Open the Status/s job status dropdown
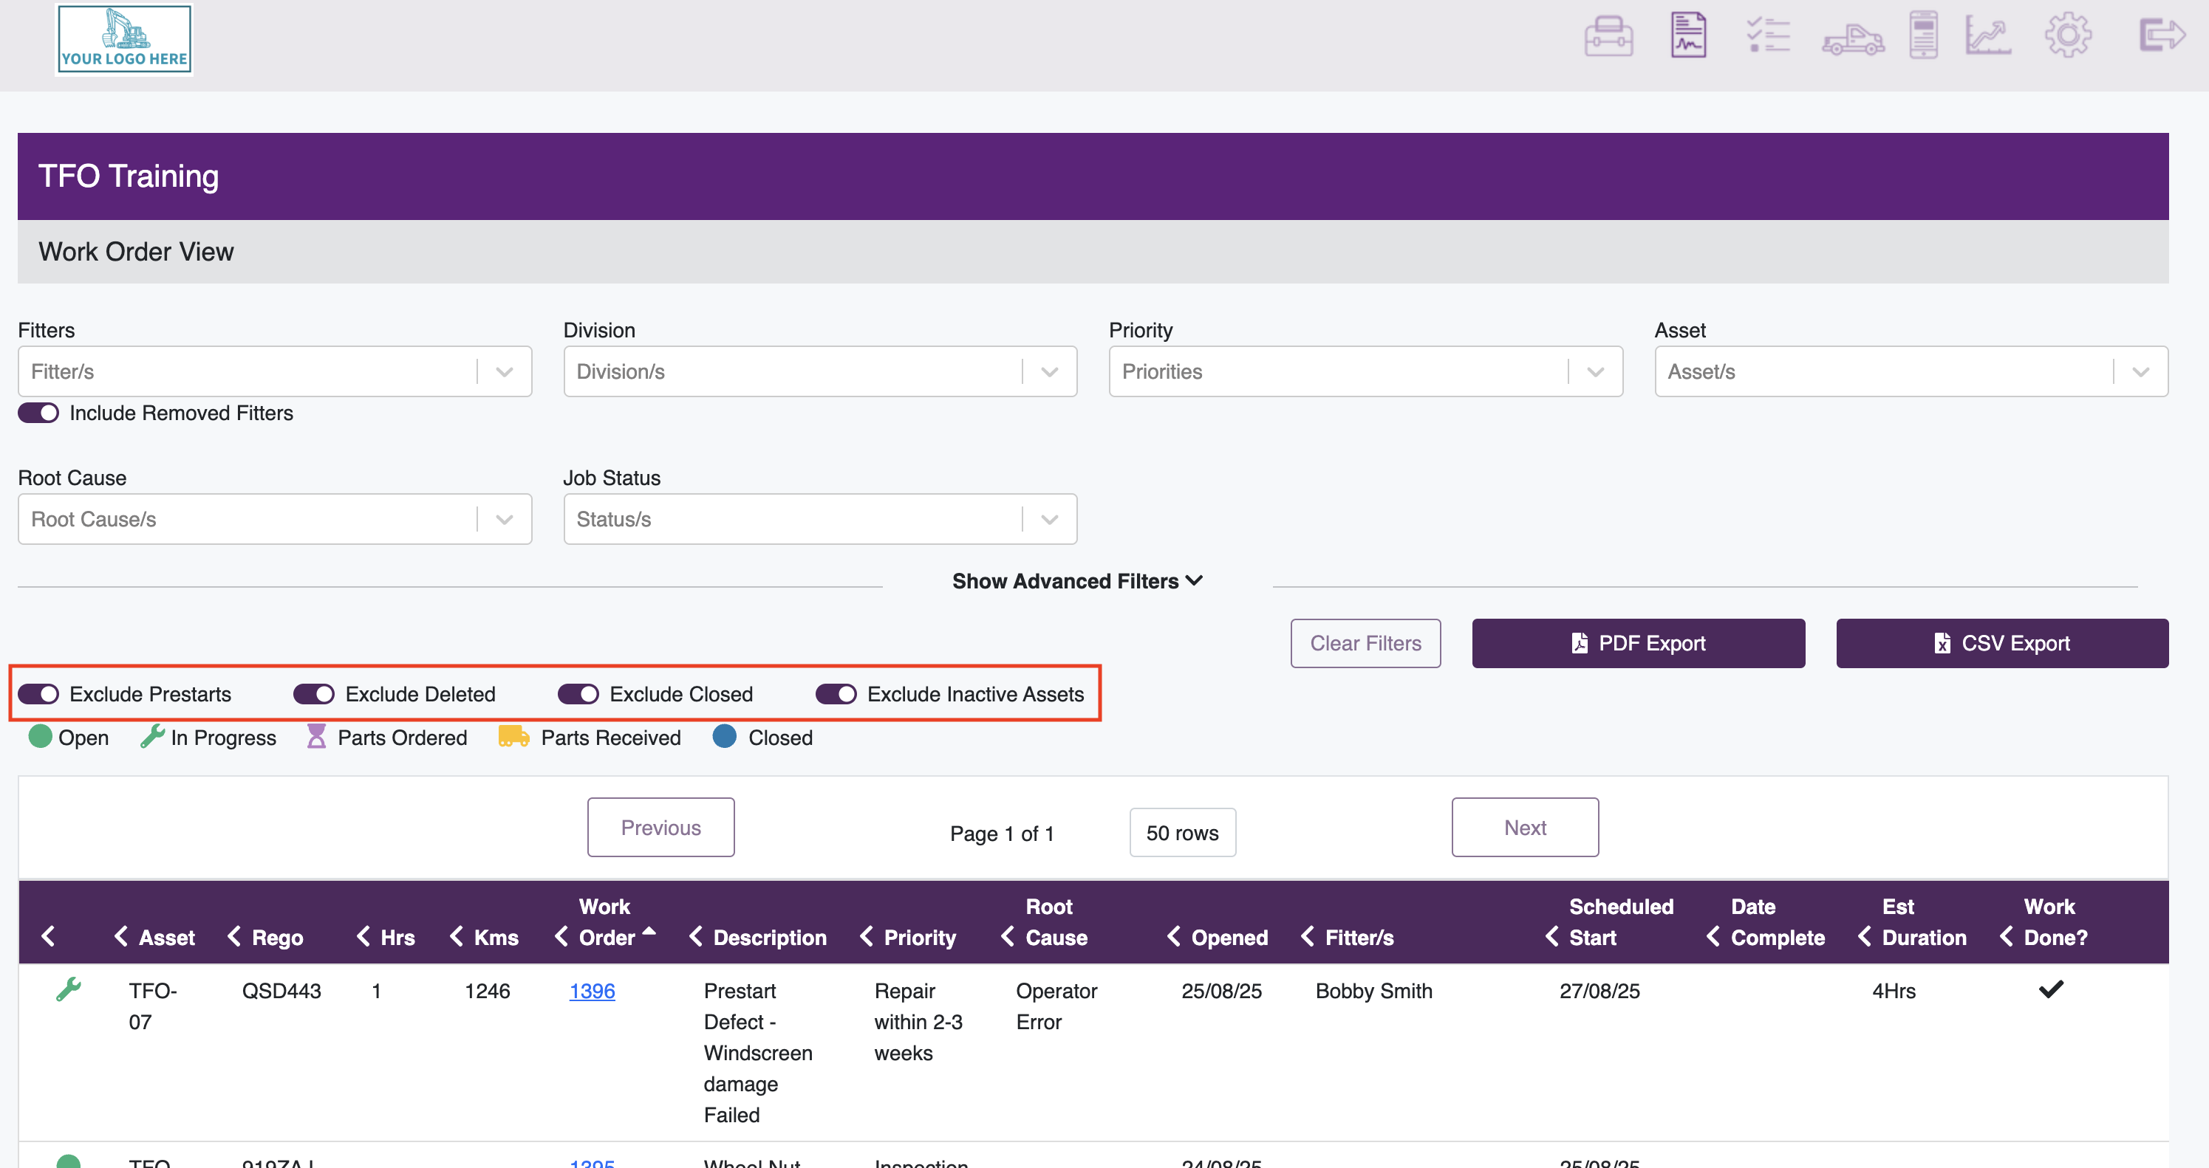The height and width of the screenshot is (1168, 2209). (x=820, y=518)
